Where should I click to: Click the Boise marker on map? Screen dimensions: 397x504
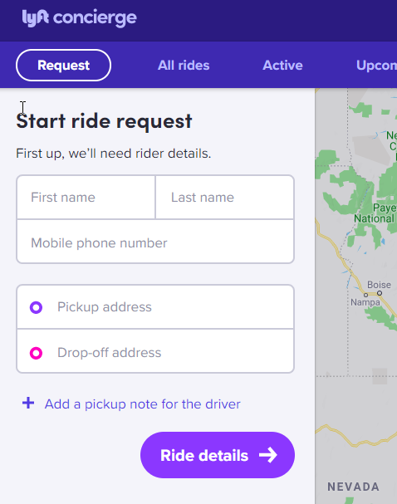tap(380, 293)
